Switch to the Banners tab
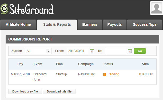Screen dimensions: 163x100 [x=90, y=25]
